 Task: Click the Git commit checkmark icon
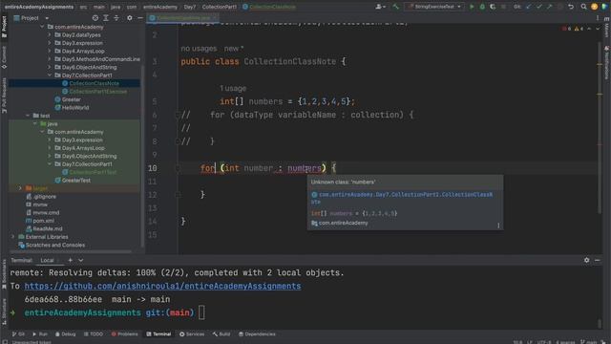click(538, 7)
